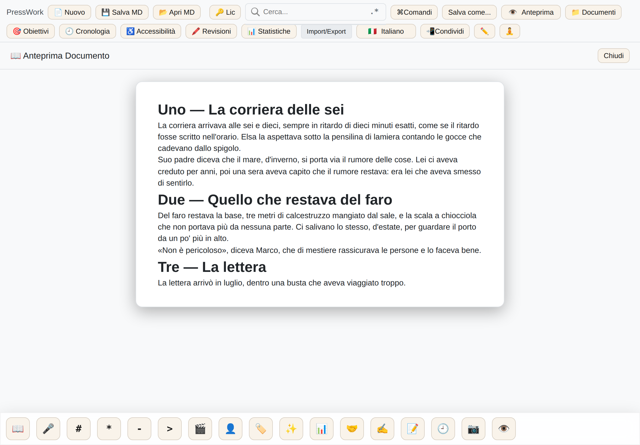Viewport: 640px width, 445px height.
Task: Click the clock icon in bottom toolbar
Action: coord(443,428)
